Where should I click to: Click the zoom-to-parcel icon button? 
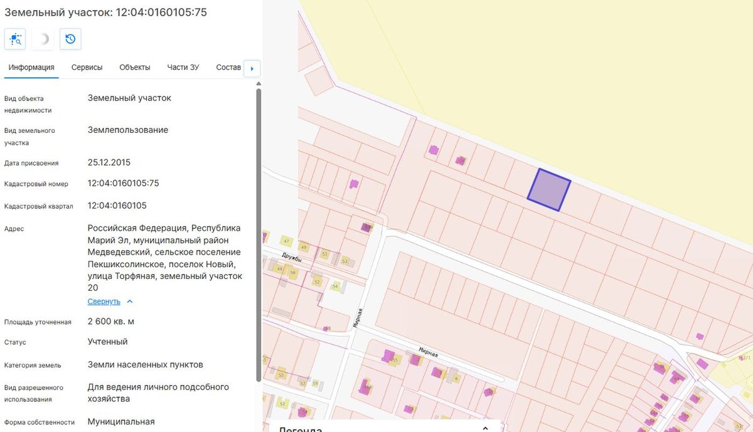[x=15, y=39]
